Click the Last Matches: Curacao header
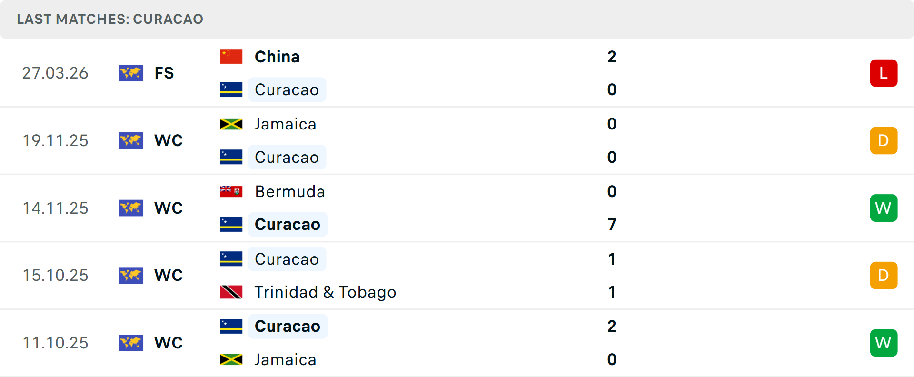Image resolution: width=914 pixels, height=377 pixels. (x=110, y=19)
